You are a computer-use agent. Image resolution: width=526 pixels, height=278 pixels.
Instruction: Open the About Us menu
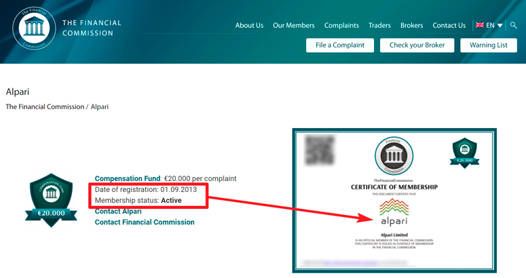[x=249, y=26]
